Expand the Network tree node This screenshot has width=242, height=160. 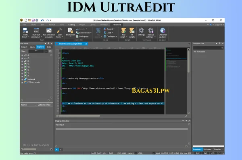[22, 79]
